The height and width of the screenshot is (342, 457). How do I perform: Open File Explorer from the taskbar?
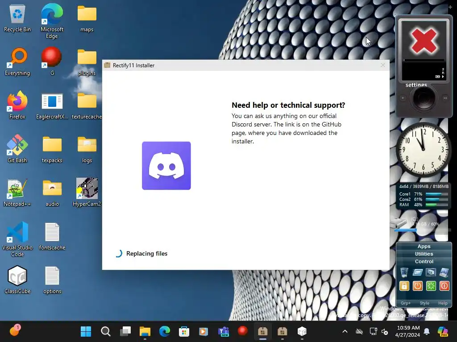point(145,331)
